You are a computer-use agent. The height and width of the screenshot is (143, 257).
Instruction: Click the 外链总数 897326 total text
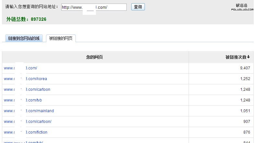pyautogui.click(x=26, y=19)
